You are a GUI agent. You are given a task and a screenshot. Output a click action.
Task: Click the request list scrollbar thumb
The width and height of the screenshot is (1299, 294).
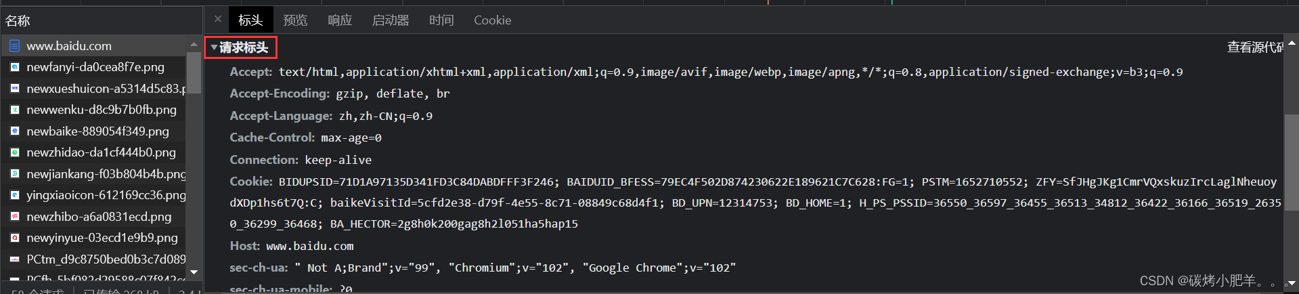(194, 72)
